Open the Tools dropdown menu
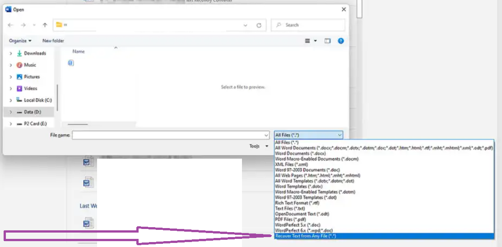 (x=259, y=146)
